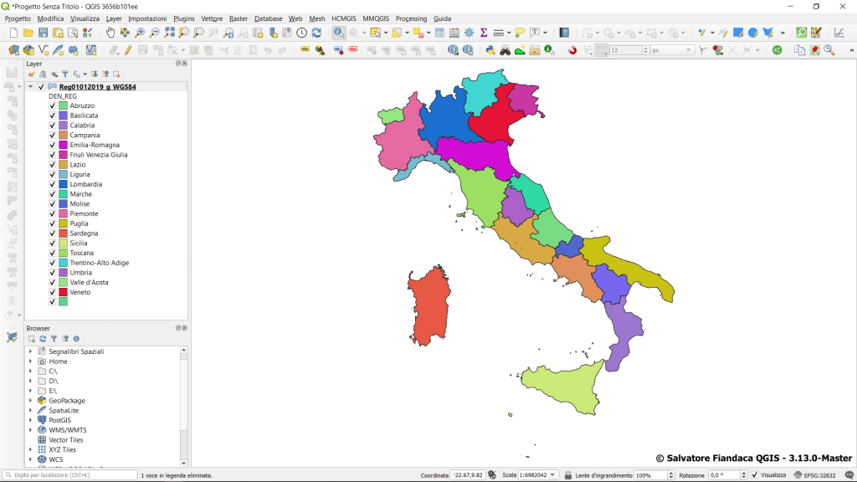Viewport: 857px width, 482px height.
Task: Click the EPSG:32632 CRS button
Action: [815, 475]
